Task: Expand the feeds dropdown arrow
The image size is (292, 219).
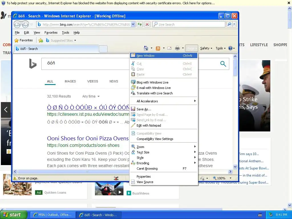Action: pyautogui.click(x=164, y=48)
